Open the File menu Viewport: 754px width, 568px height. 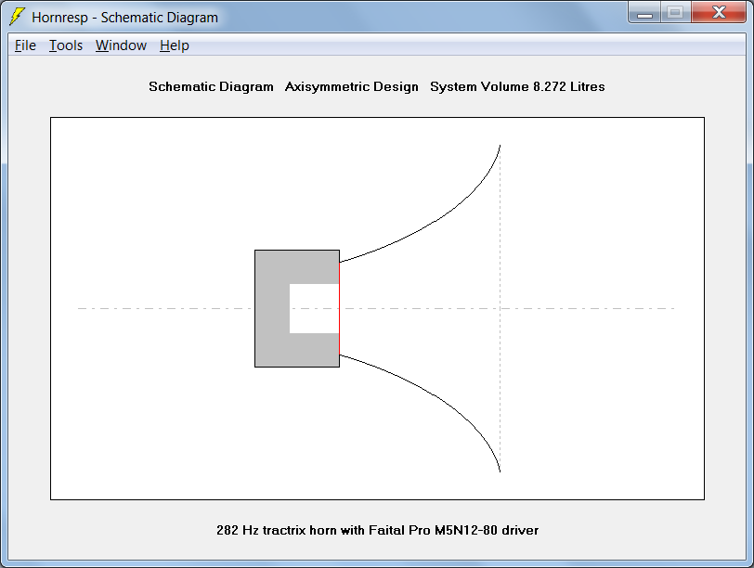click(x=25, y=45)
